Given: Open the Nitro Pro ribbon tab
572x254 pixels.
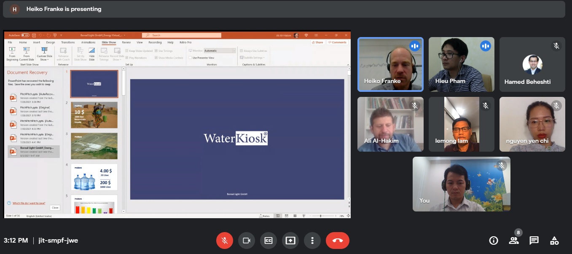Looking at the screenshot, I should point(185,43).
